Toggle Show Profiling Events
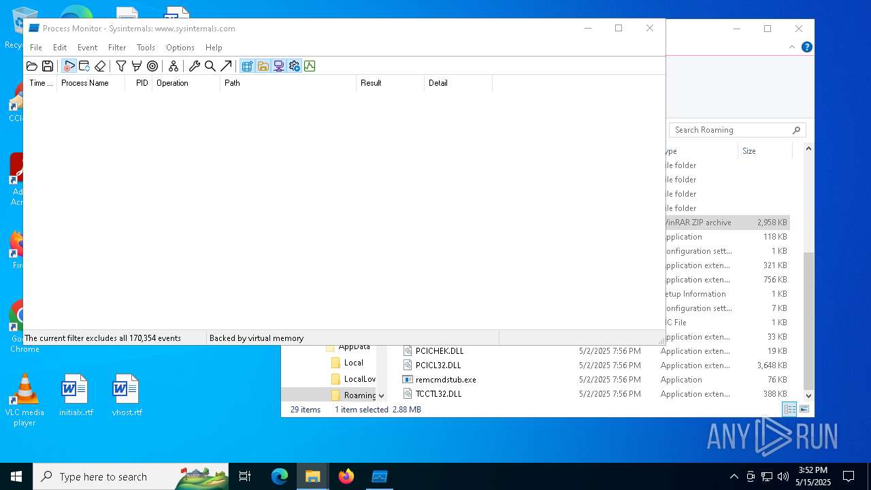The image size is (871, 490). [310, 66]
